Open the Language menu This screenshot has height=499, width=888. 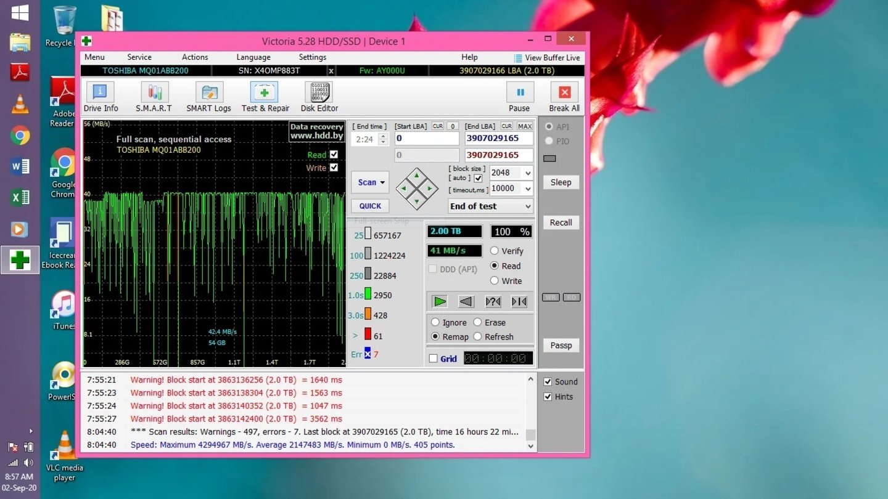pyautogui.click(x=253, y=57)
